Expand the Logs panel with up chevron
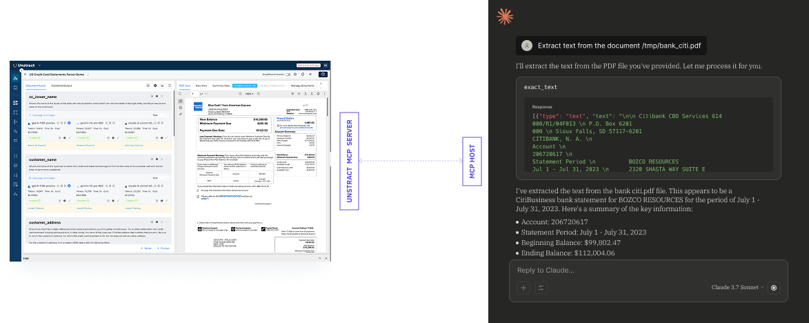 point(321,257)
